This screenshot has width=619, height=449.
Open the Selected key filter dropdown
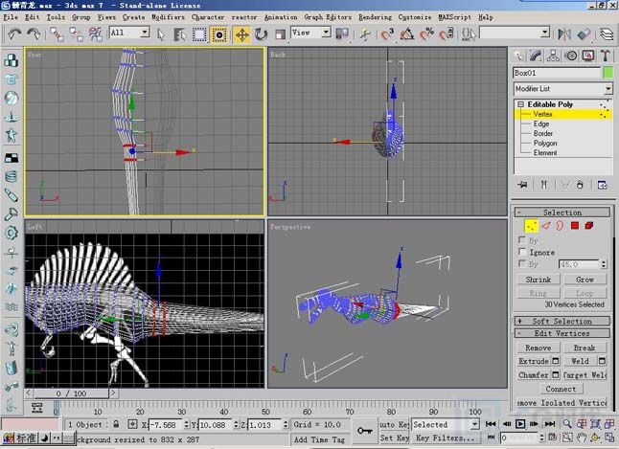(474, 424)
